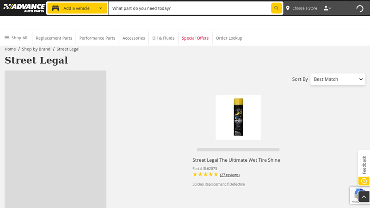Open the Sort By Best Match dropdown

coord(338,79)
